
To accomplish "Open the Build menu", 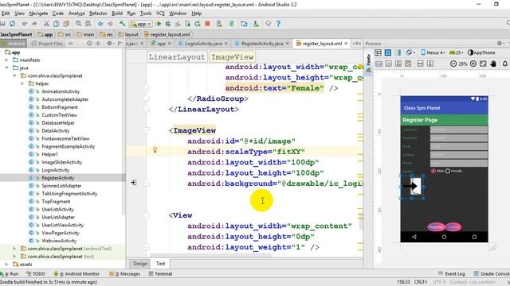I will 117,14.
